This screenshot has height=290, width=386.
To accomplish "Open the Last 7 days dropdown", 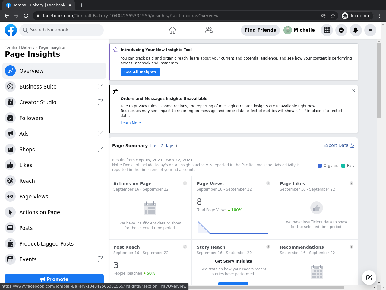I will [164, 146].
